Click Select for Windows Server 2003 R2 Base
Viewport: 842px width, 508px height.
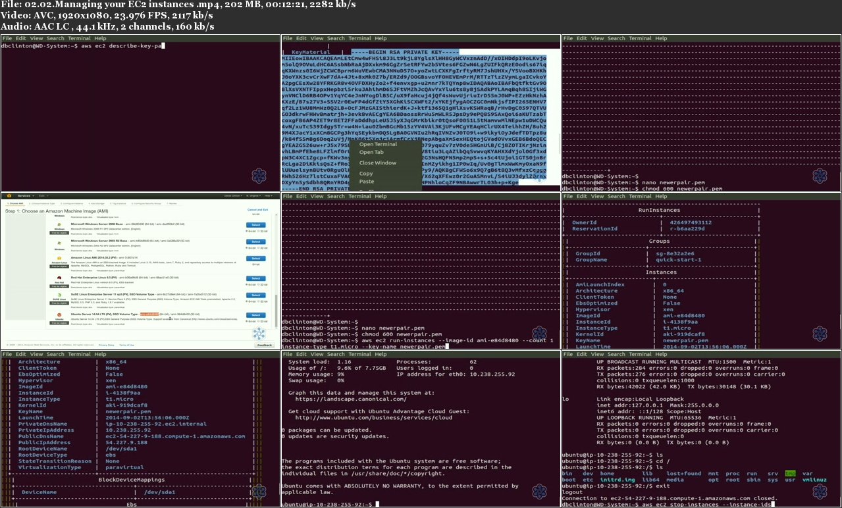pos(256,241)
